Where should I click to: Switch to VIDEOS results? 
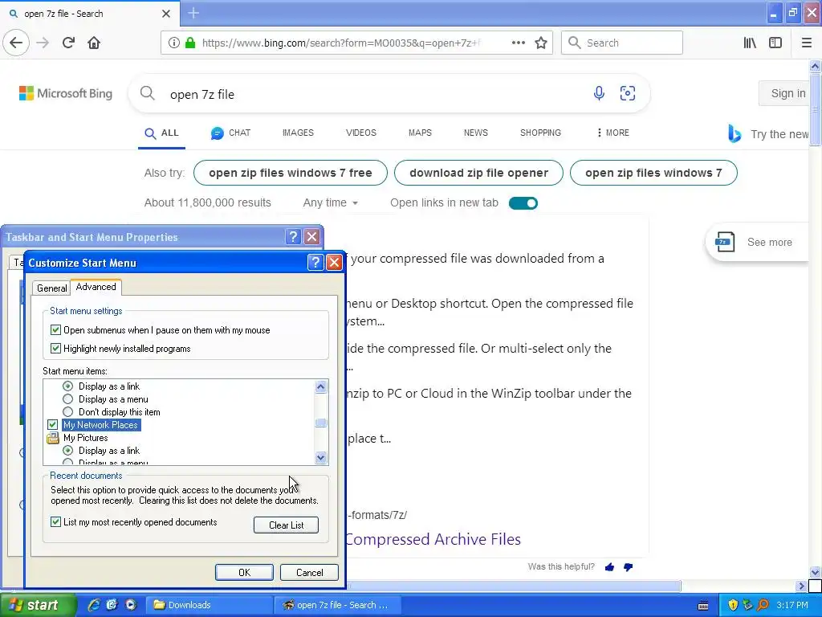tap(360, 133)
